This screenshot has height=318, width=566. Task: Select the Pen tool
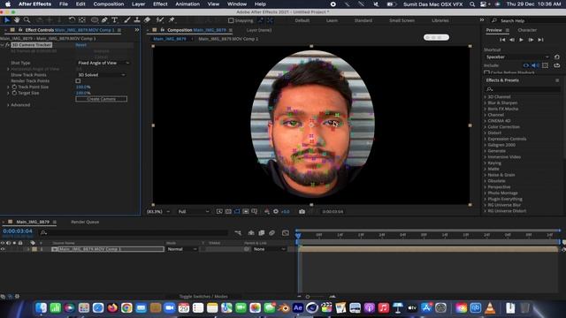point(104,20)
